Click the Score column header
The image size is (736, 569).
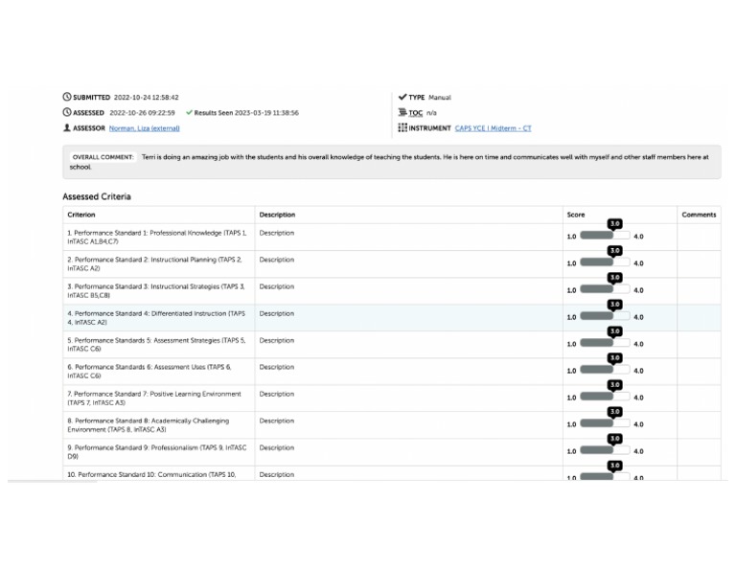(x=576, y=215)
